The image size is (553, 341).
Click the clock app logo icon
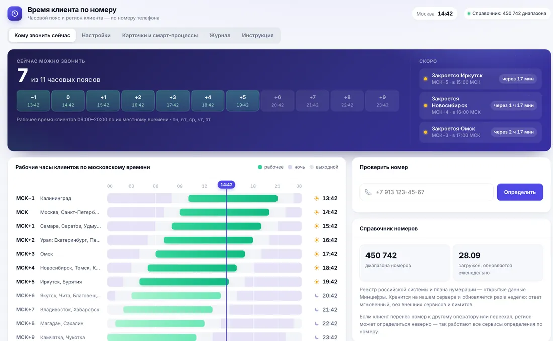pyautogui.click(x=15, y=14)
